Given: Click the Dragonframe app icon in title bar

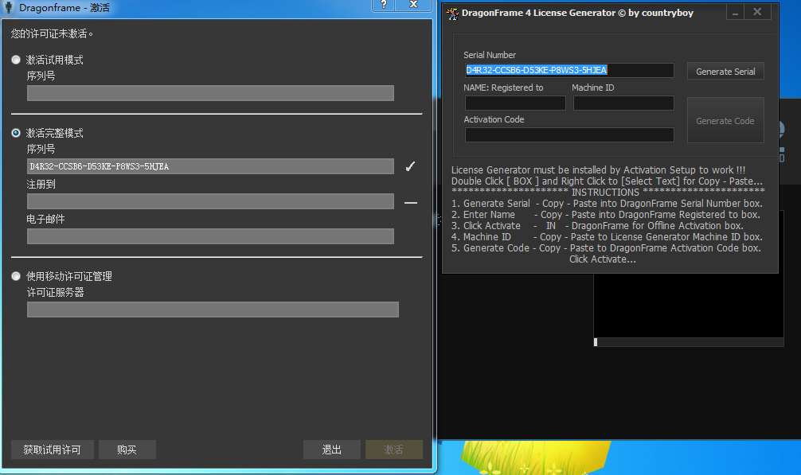Looking at the screenshot, I should click(x=8, y=7).
